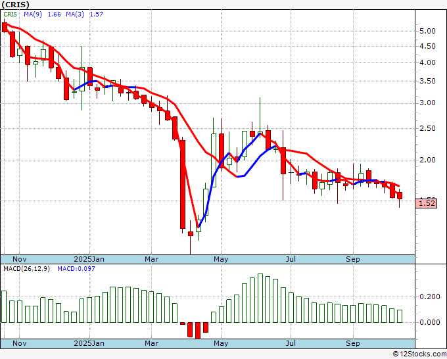Click 2025Jan on MACD time axis

click(x=89, y=343)
